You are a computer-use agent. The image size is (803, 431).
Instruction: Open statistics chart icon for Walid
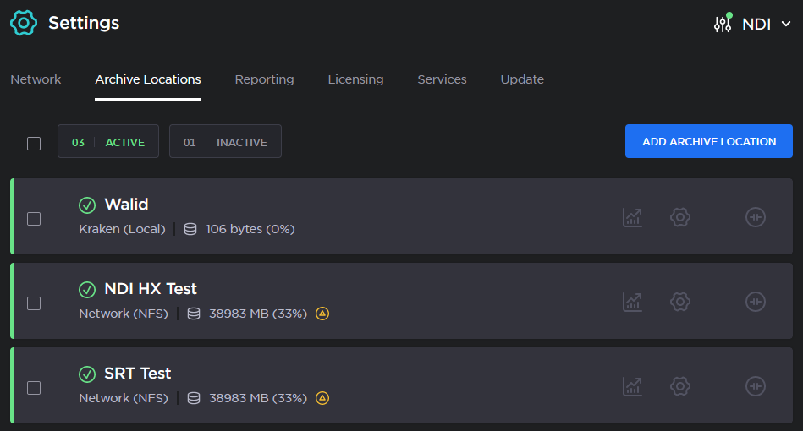tap(632, 217)
